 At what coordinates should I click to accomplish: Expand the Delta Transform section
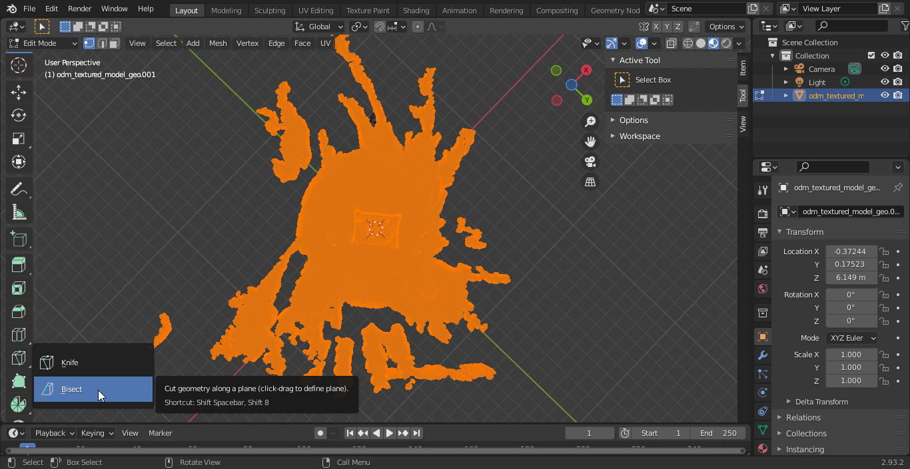click(x=821, y=402)
